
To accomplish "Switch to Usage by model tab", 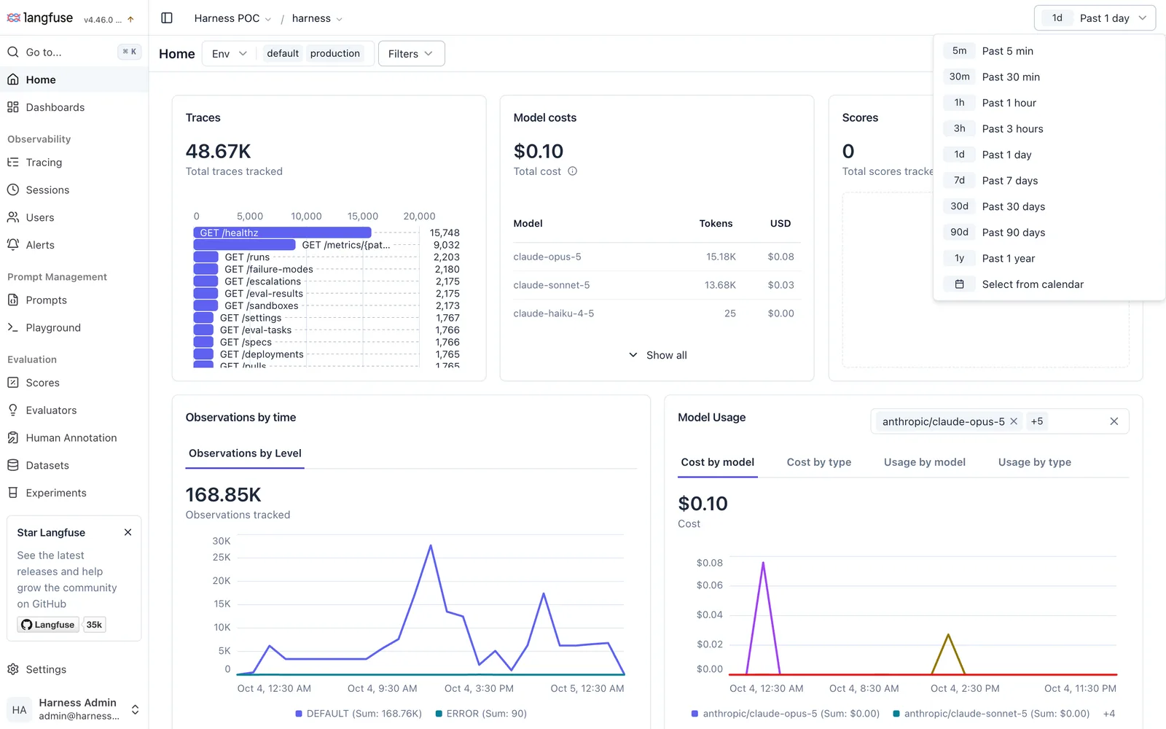I will coord(924,462).
